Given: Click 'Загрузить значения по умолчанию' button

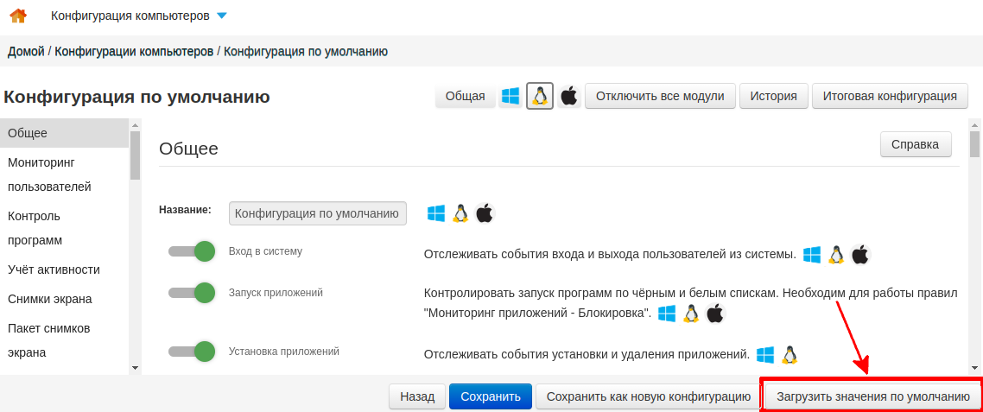Looking at the screenshot, I should [x=872, y=396].
